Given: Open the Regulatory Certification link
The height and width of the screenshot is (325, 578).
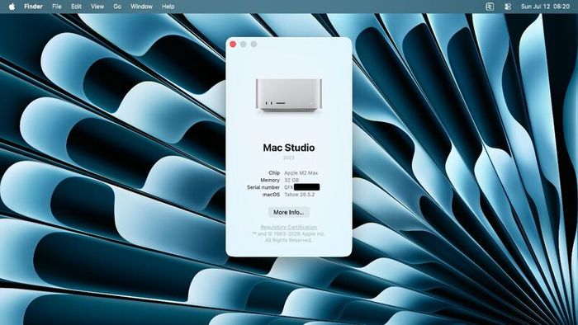Looking at the screenshot, I should [289, 227].
